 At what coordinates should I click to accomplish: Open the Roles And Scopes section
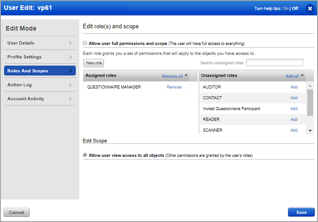(39, 71)
